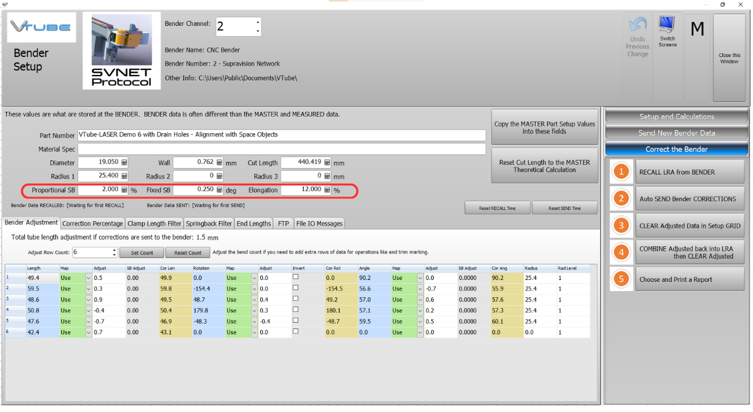The height and width of the screenshot is (412, 753).
Task: Switch to the Springback Filter tab
Action: 209,223
